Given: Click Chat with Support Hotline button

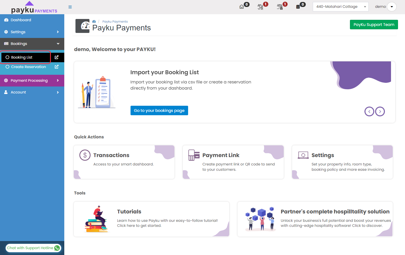Looking at the screenshot, I should 33,248.
